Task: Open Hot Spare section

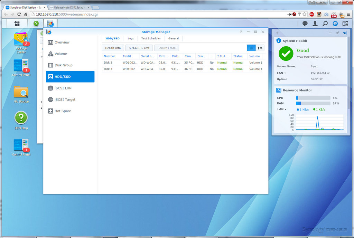Action: 70,111
